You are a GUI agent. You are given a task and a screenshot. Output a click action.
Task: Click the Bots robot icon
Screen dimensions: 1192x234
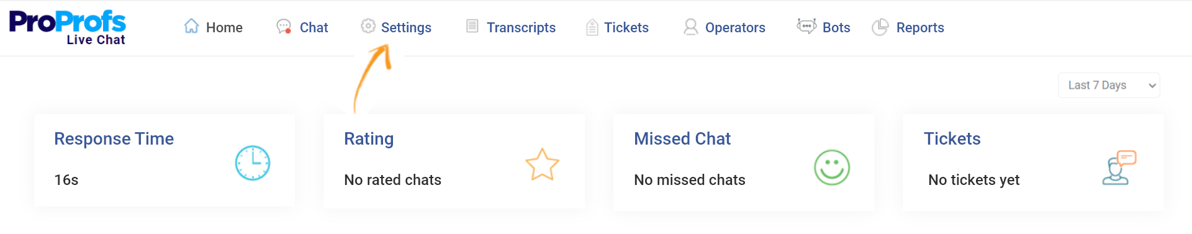click(x=806, y=26)
